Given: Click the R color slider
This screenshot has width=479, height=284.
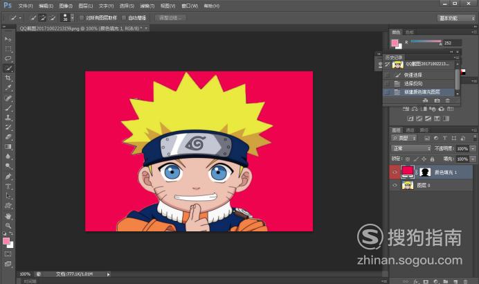Looking at the screenshot, I should [426, 42].
